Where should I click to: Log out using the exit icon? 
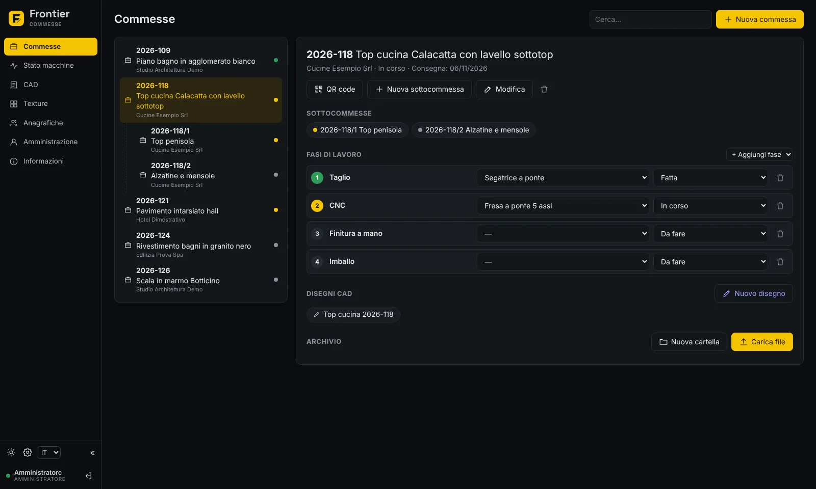point(89,476)
